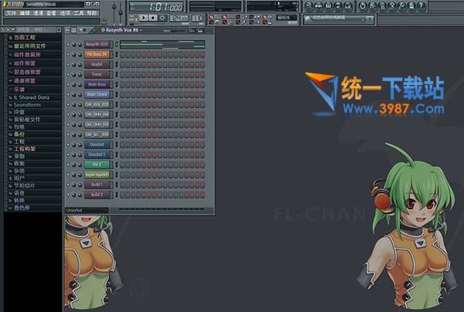
Task: Mute the GM_Kick_020 channel
Action: tap(68, 104)
